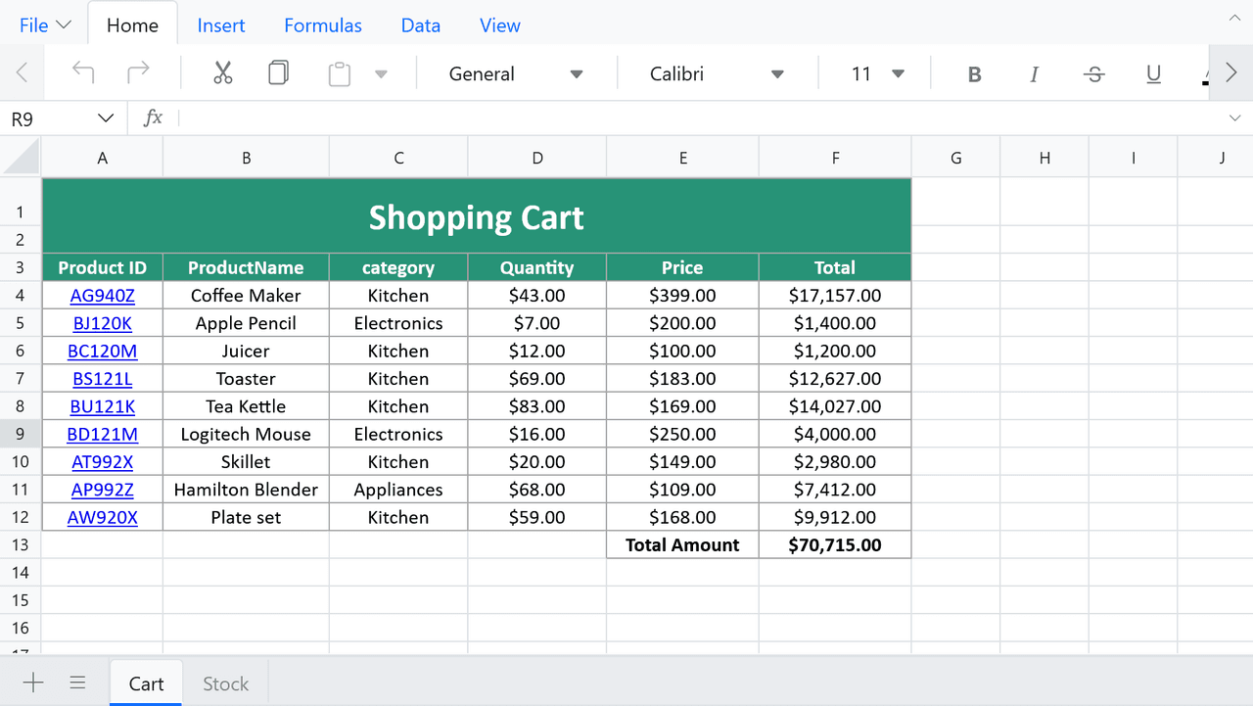This screenshot has width=1253, height=706.
Task: Open the BC120M product link
Action: [x=103, y=351]
